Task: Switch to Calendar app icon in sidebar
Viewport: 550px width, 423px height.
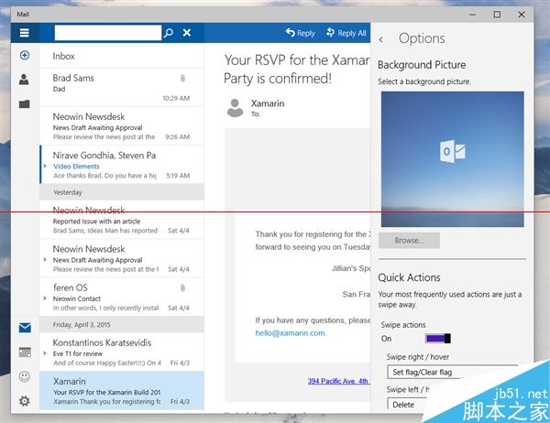Action: pyautogui.click(x=24, y=352)
